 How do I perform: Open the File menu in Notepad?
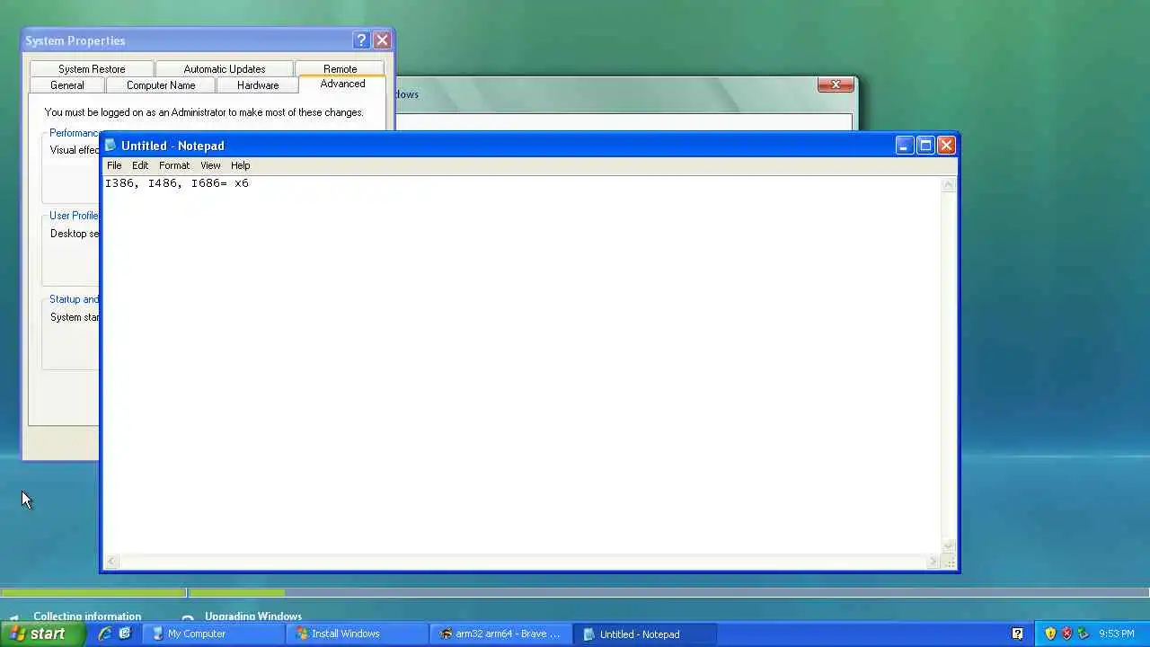coord(114,165)
